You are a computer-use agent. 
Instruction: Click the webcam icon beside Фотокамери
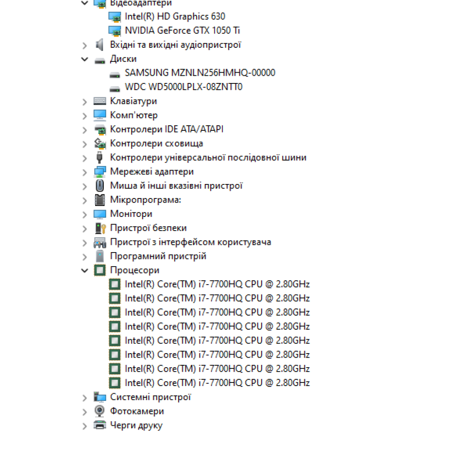click(x=100, y=411)
